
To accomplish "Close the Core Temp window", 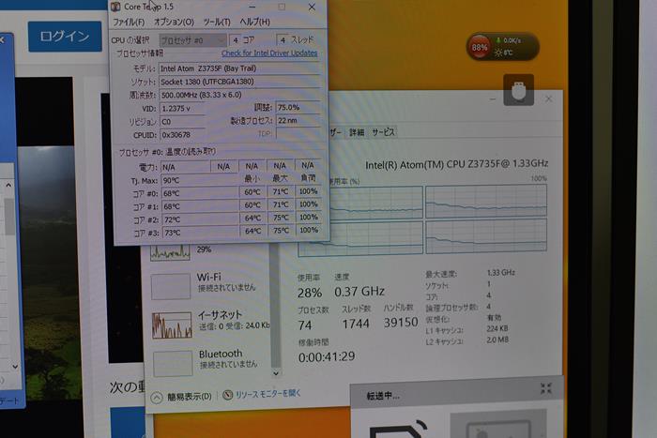I will (x=312, y=8).
